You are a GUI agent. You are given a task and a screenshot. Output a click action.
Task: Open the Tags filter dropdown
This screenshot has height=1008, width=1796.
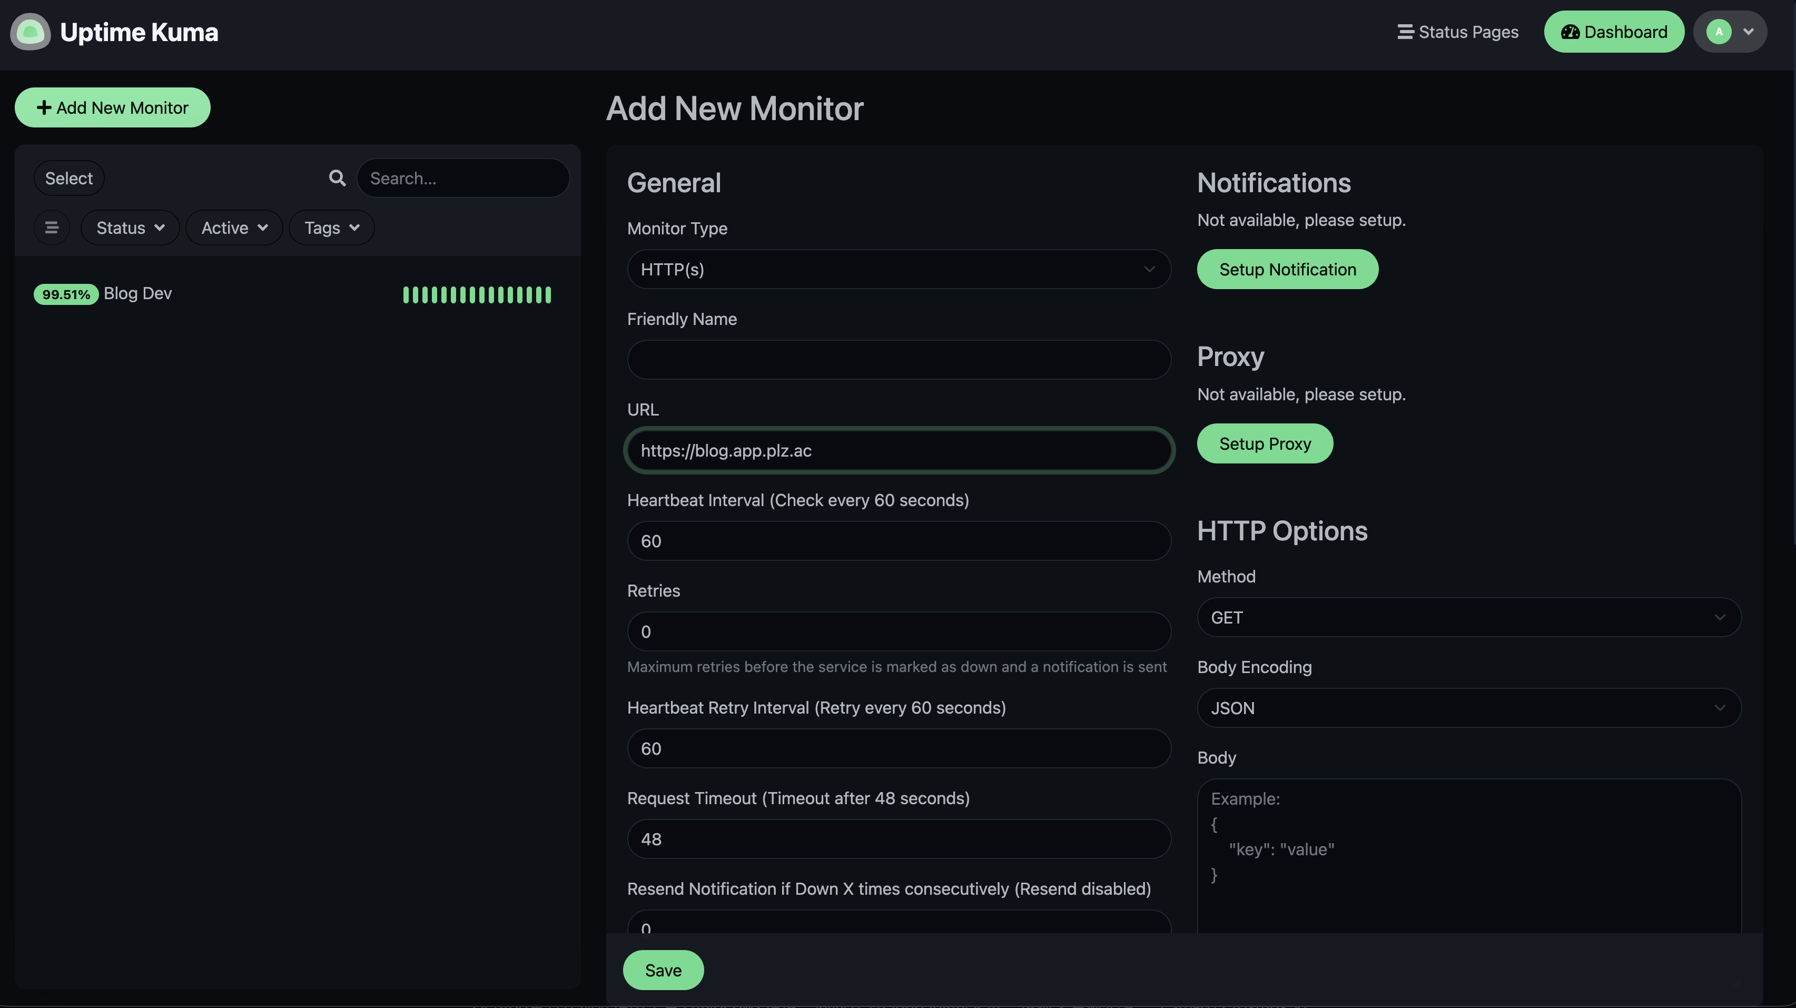[331, 228]
